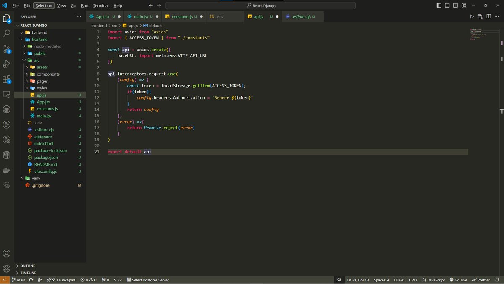Toggle the Primary Side Bar layout button
The height and width of the screenshot is (284, 504).
coord(439,5)
